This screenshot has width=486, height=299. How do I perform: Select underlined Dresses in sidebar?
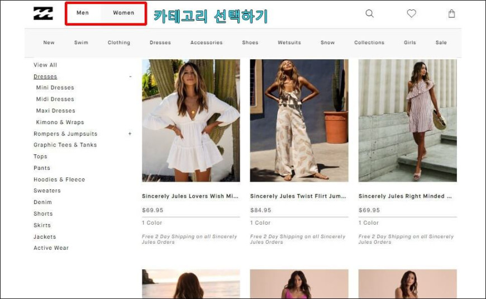tap(45, 77)
